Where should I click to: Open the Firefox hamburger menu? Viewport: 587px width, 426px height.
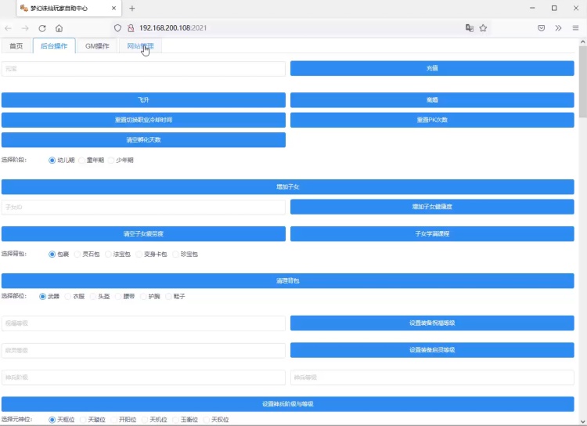(x=575, y=27)
